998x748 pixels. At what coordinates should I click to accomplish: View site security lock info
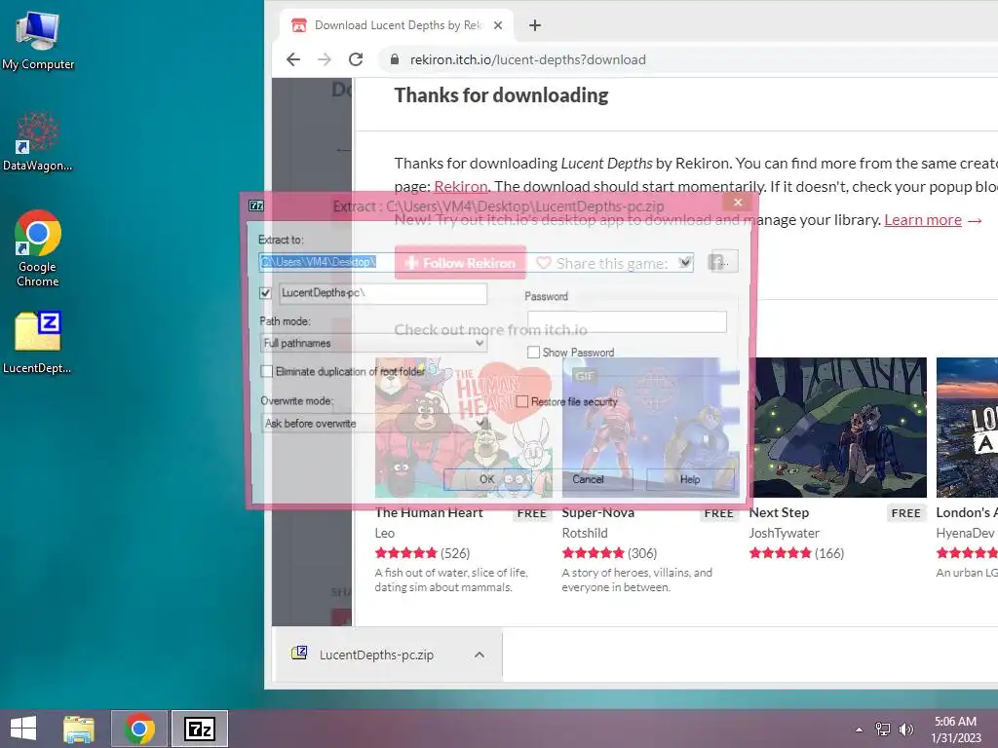pyautogui.click(x=395, y=59)
